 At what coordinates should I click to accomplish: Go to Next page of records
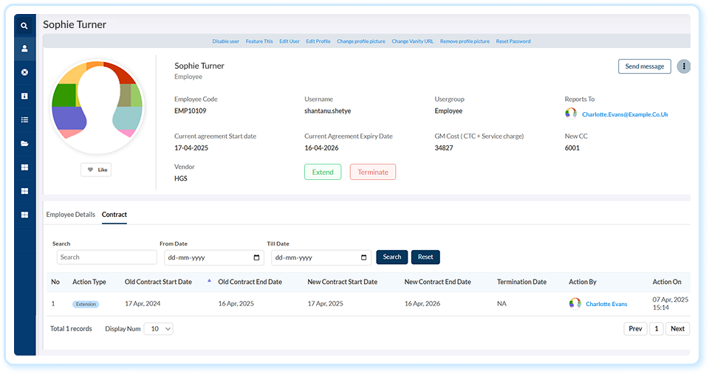(x=677, y=329)
